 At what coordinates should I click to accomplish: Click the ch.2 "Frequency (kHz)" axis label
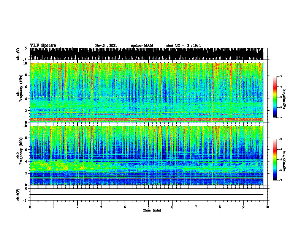(x=21, y=151)
